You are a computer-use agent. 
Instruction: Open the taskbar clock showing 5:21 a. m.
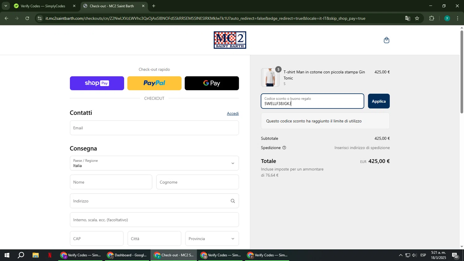tap(438, 255)
